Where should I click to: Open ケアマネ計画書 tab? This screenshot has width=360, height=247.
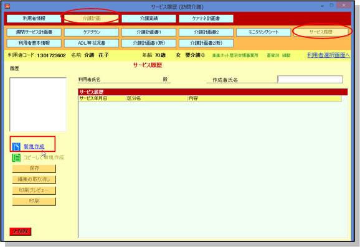click(206, 19)
